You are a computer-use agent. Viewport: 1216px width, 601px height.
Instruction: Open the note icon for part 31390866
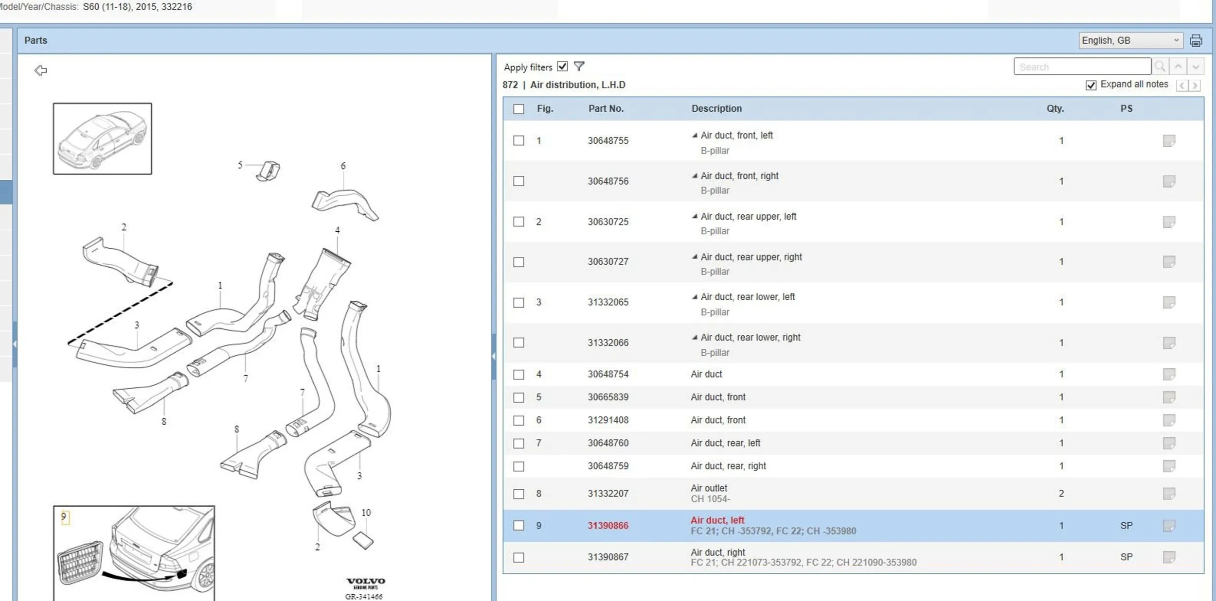[x=1169, y=526]
